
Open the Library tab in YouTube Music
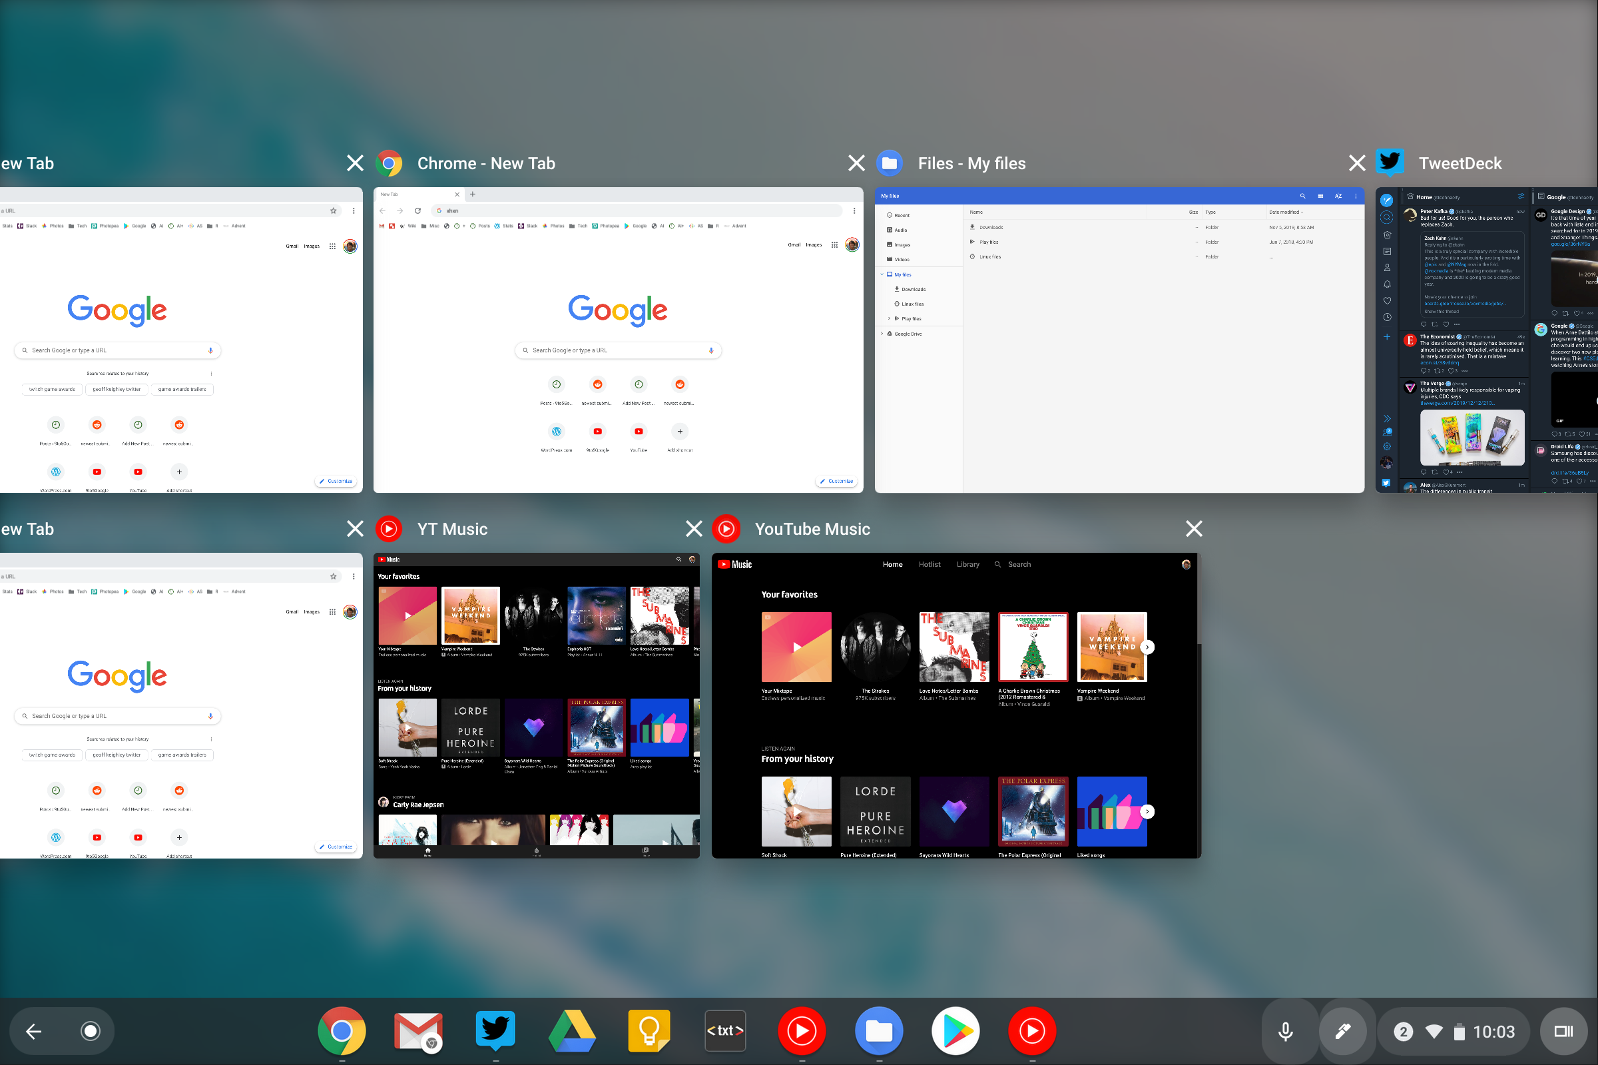(968, 564)
